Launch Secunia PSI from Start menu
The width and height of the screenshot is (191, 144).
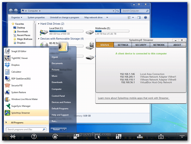(x=27, y=85)
